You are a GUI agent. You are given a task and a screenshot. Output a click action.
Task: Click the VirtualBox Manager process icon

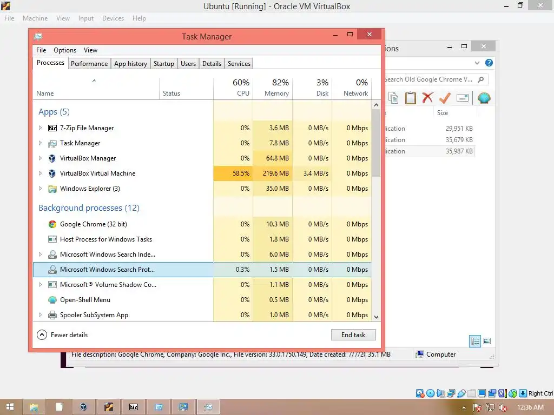(52, 158)
